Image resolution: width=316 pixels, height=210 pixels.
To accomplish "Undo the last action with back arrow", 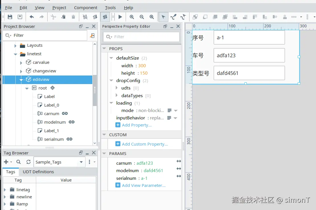I will 32,17.
